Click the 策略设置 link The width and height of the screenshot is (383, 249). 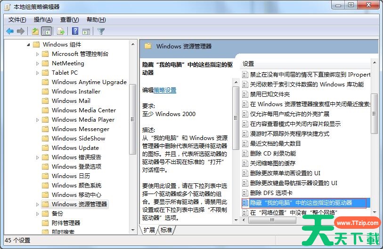(165, 90)
